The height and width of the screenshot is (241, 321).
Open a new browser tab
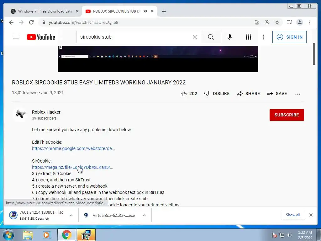[164, 11]
